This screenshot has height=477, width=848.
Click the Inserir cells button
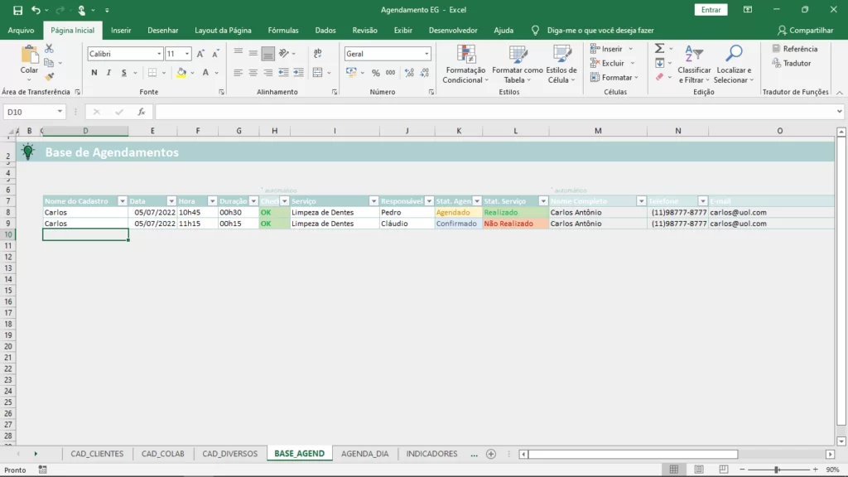tap(607, 49)
